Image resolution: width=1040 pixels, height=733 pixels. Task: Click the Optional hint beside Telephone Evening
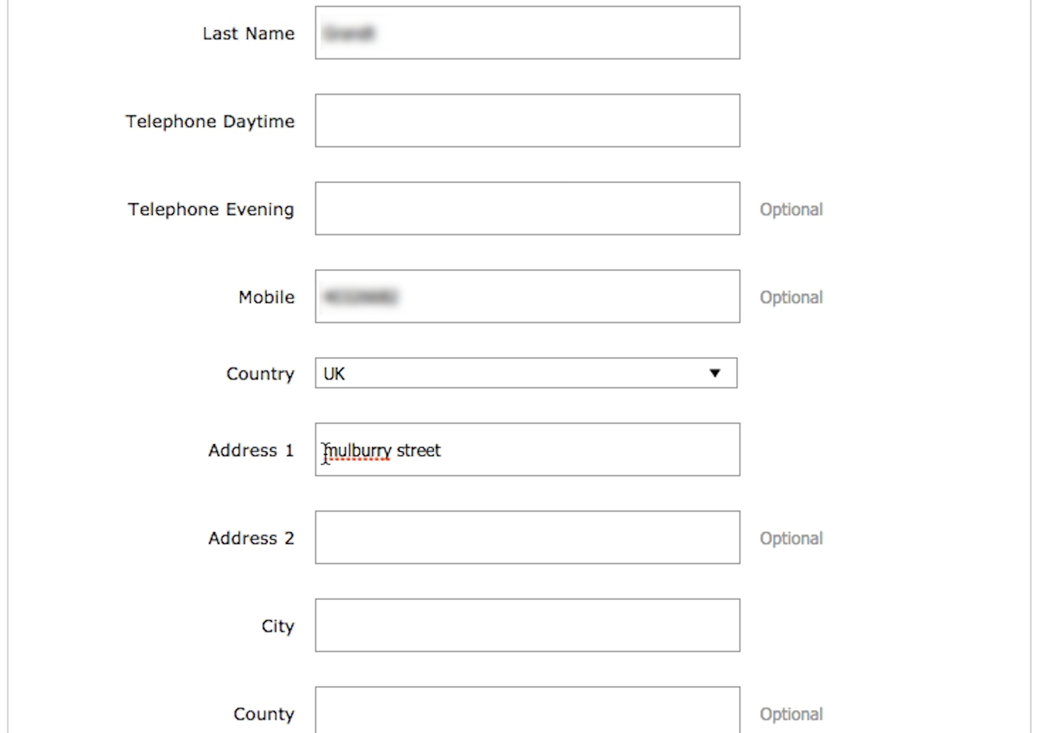tap(791, 210)
